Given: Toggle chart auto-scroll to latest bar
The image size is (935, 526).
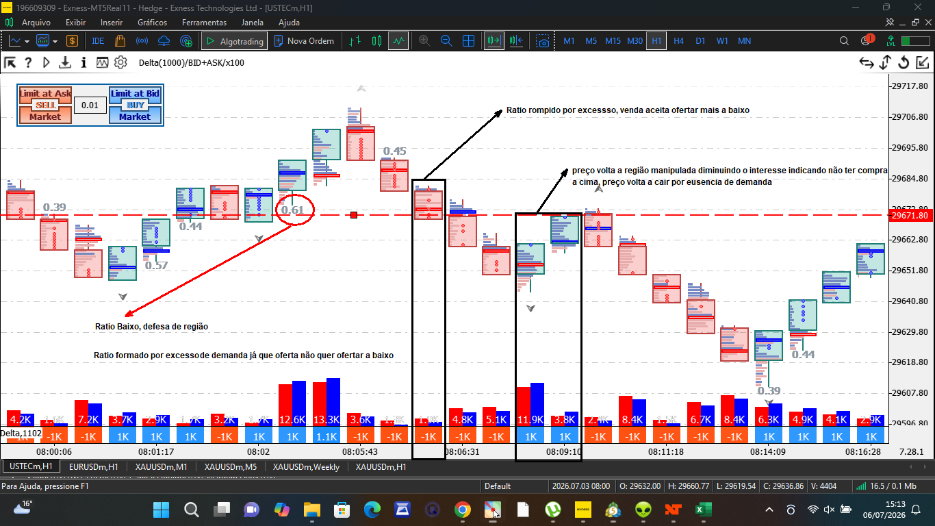Looking at the screenshot, I should 494,41.
